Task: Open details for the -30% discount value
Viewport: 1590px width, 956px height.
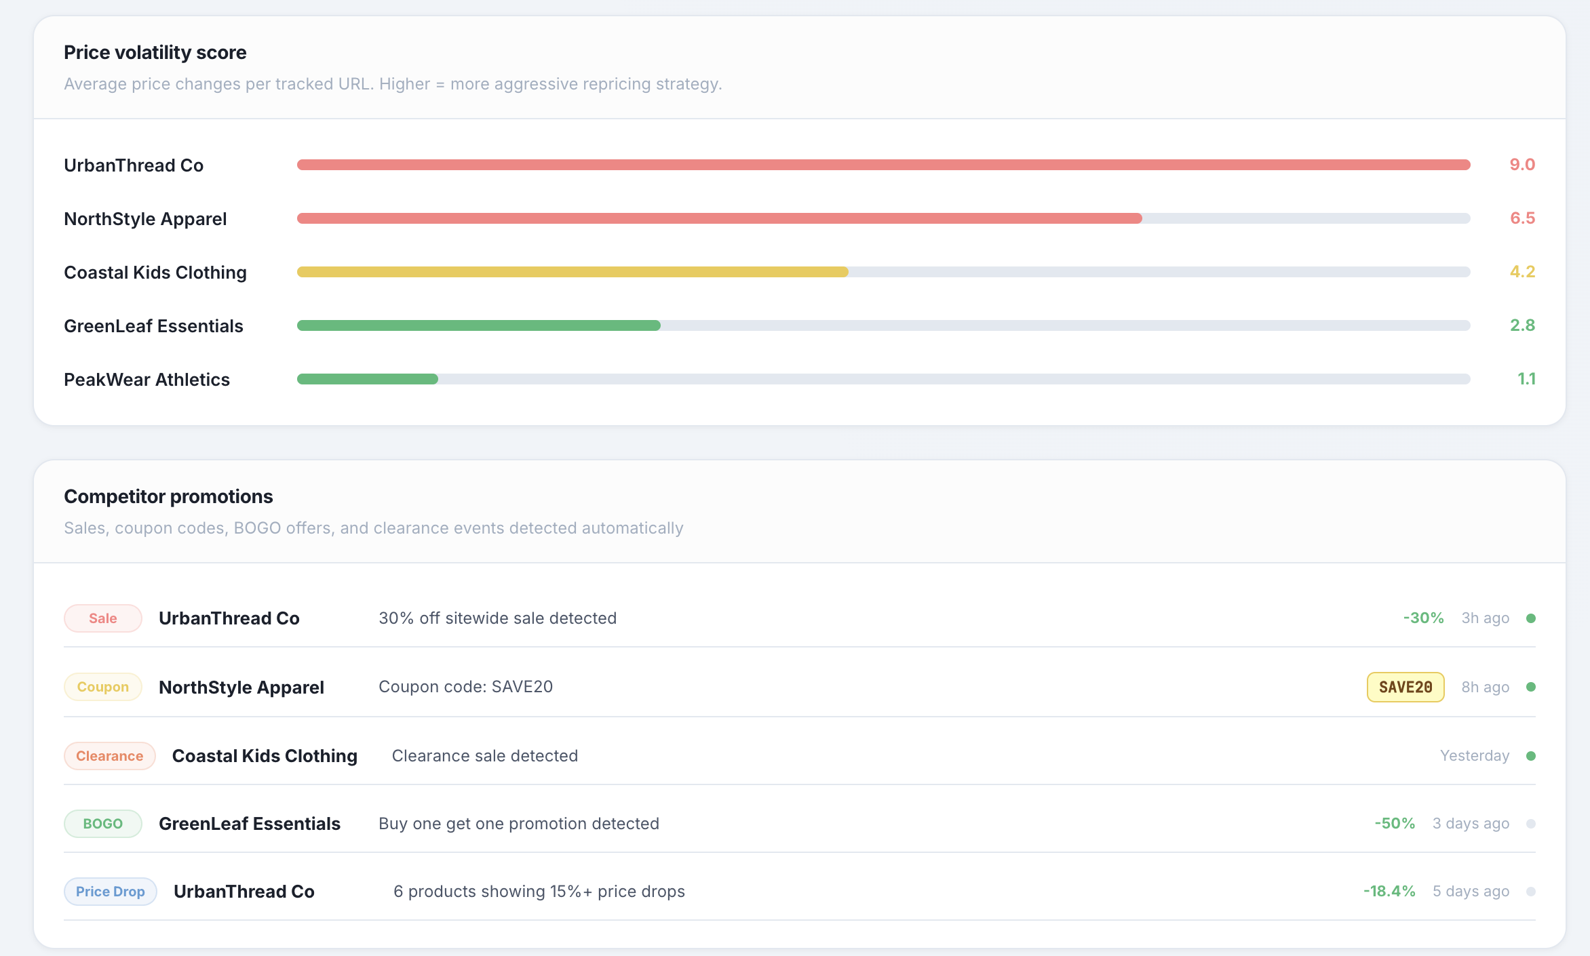Action: 1422,618
